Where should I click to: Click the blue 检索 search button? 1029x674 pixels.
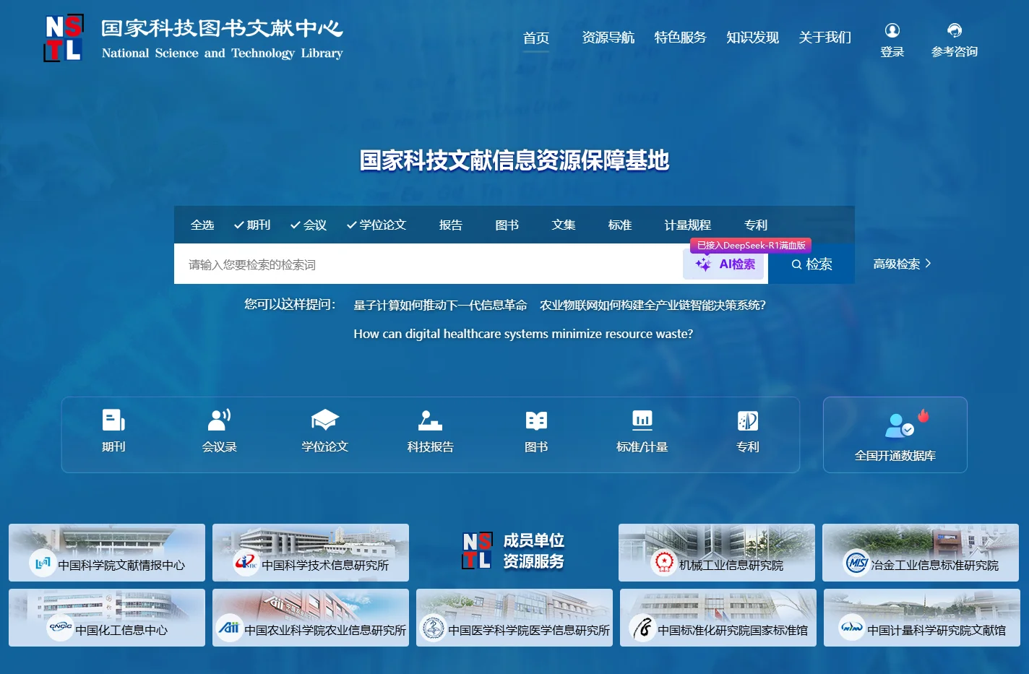click(811, 264)
